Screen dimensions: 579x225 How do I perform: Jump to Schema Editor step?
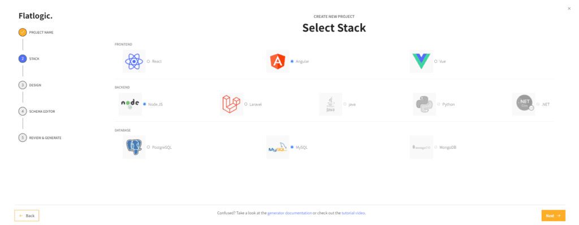pyautogui.click(x=37, y=111)
